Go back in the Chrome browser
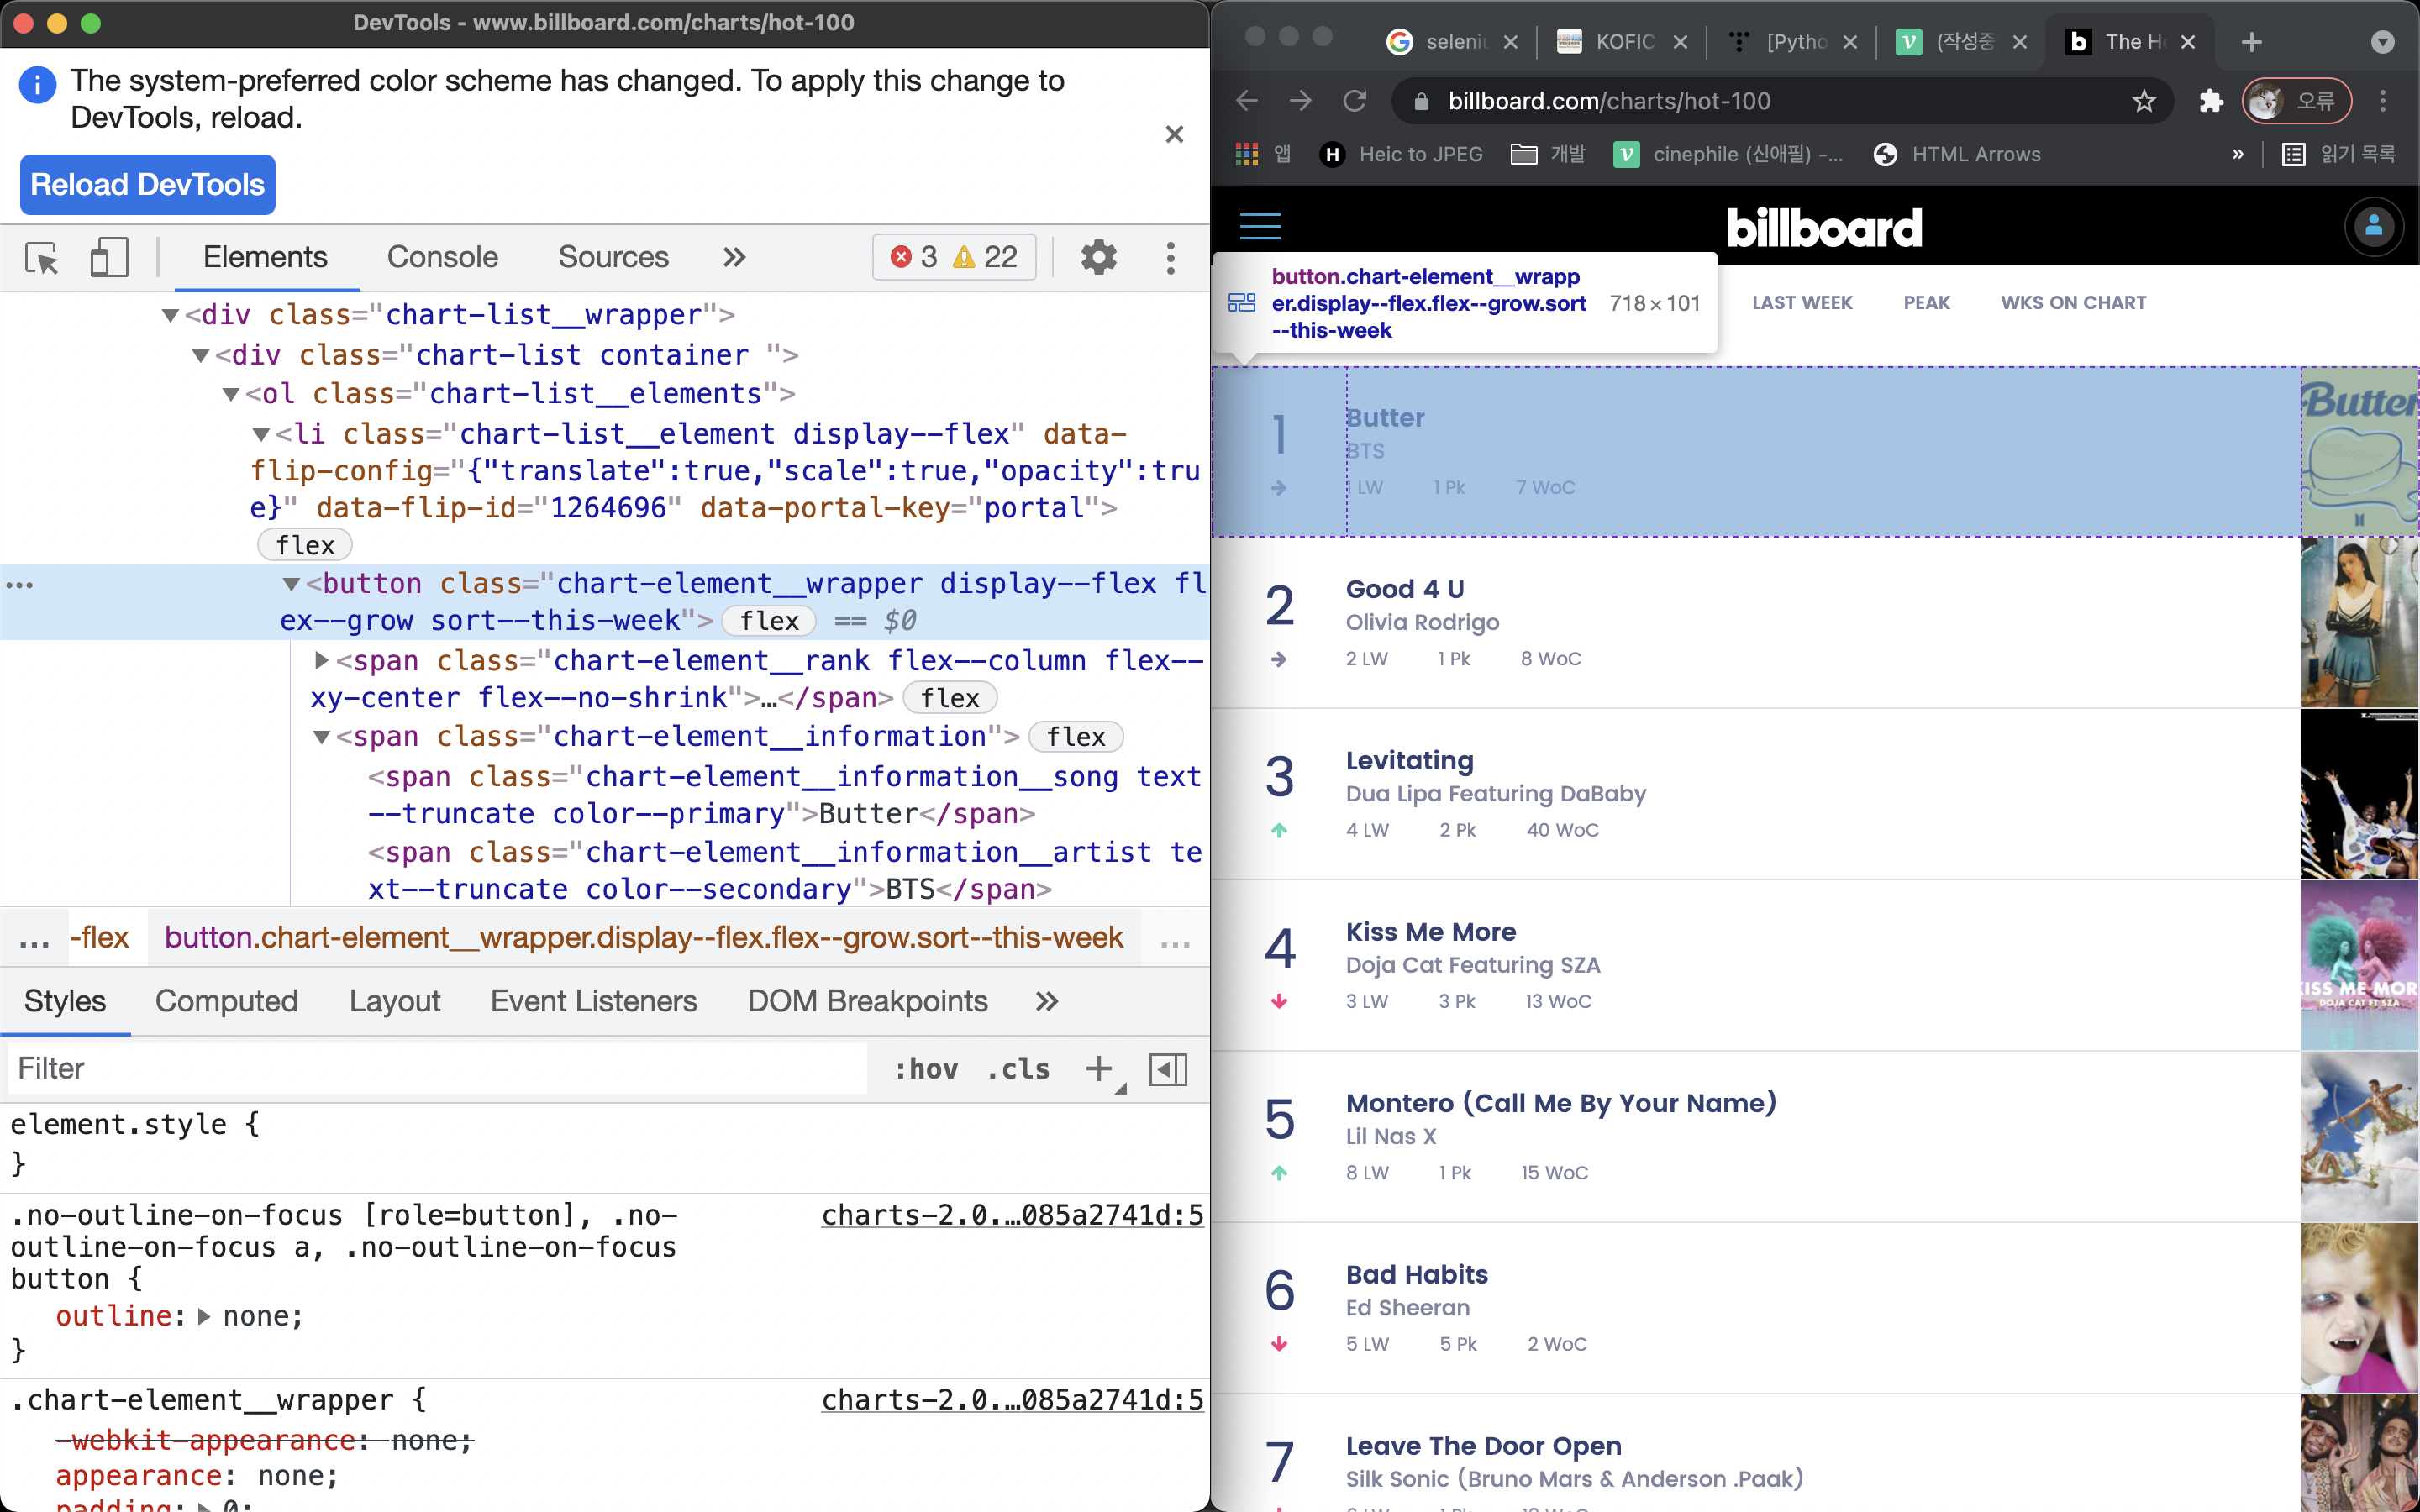This screenshot has height=1512, width=2420. 1246,101
